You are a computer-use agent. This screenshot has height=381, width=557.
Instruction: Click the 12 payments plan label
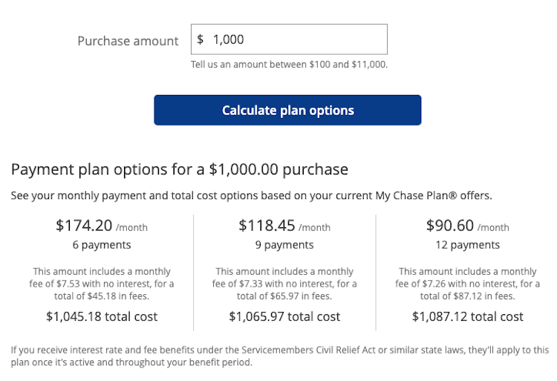click(x=468, y=245)
